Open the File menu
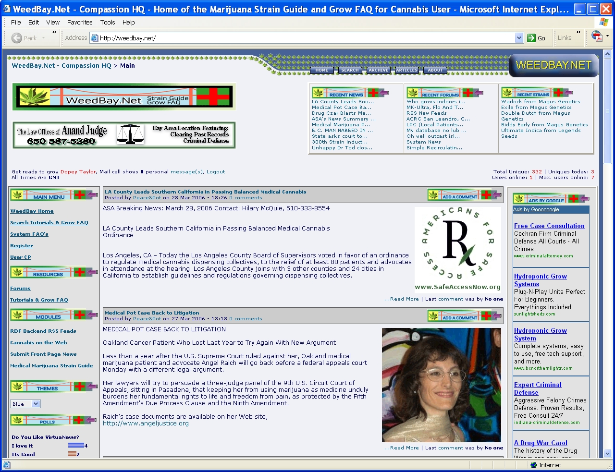 tap(16, 22)
